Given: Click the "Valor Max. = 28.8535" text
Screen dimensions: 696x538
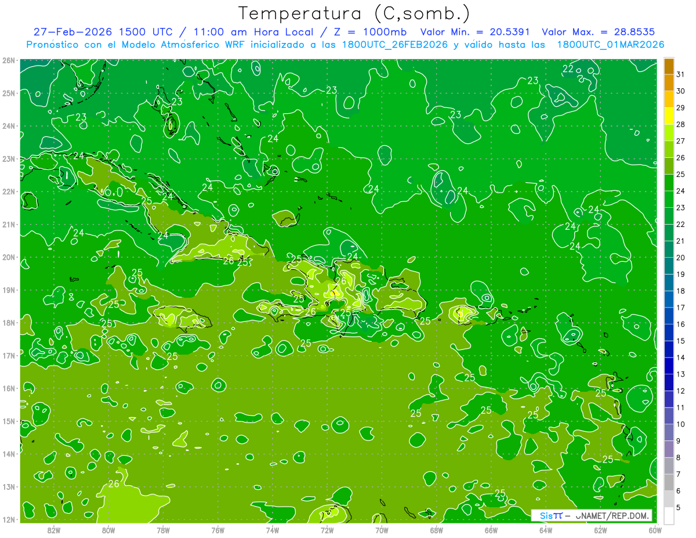Looking at the screenshot, I should click(x=599, y=32).
